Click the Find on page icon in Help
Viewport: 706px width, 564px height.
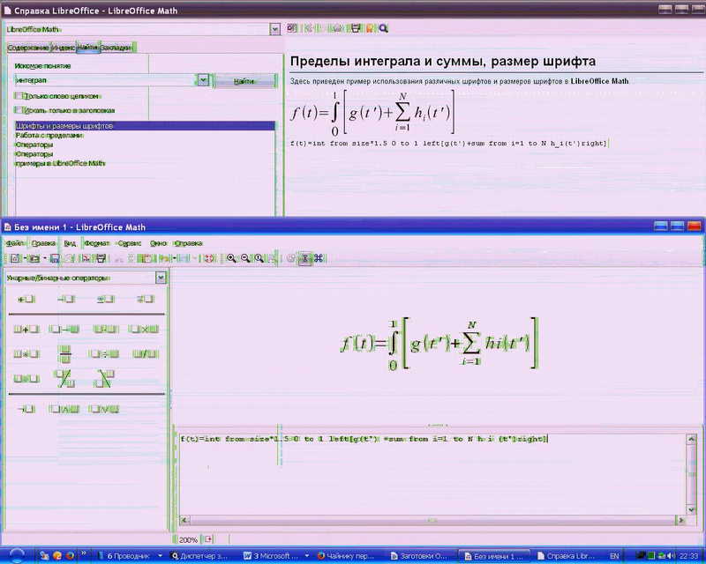pyautogui.click(x=383, y=29)
